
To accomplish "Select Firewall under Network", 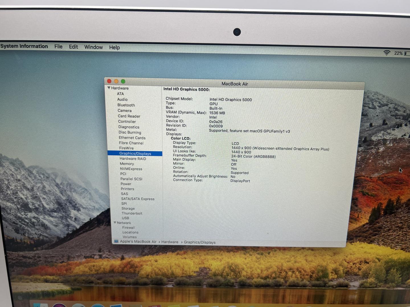I will [x=128, y=227].
